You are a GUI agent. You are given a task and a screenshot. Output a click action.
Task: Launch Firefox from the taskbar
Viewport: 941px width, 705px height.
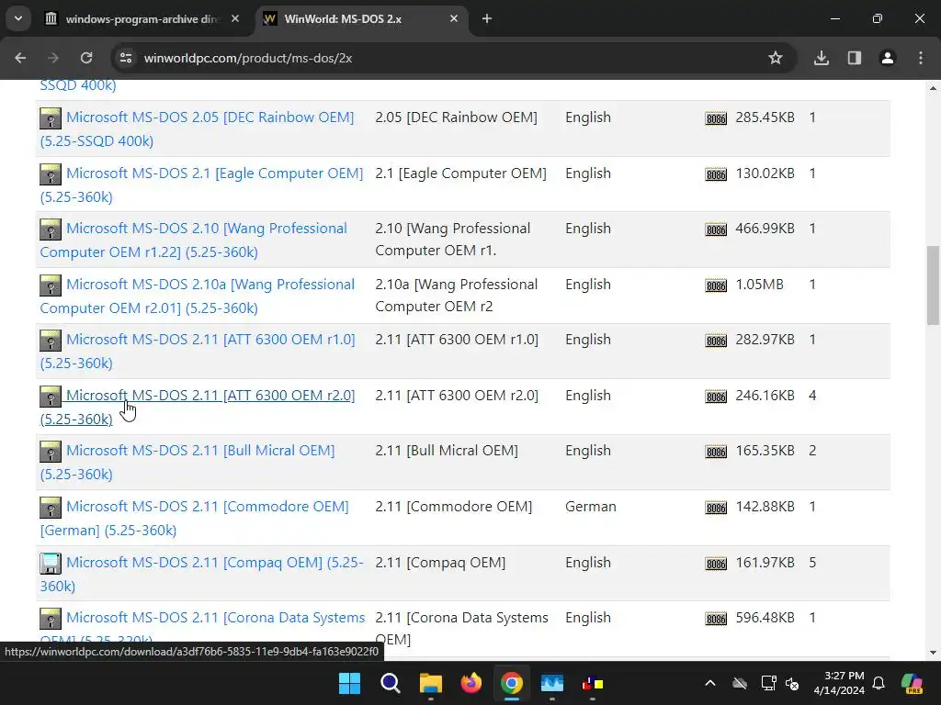471,683
